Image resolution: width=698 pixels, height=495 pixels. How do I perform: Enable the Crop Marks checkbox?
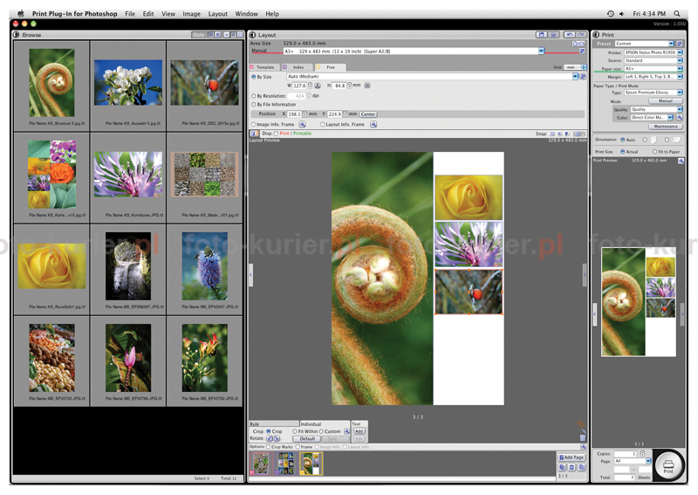coord(269,447)
